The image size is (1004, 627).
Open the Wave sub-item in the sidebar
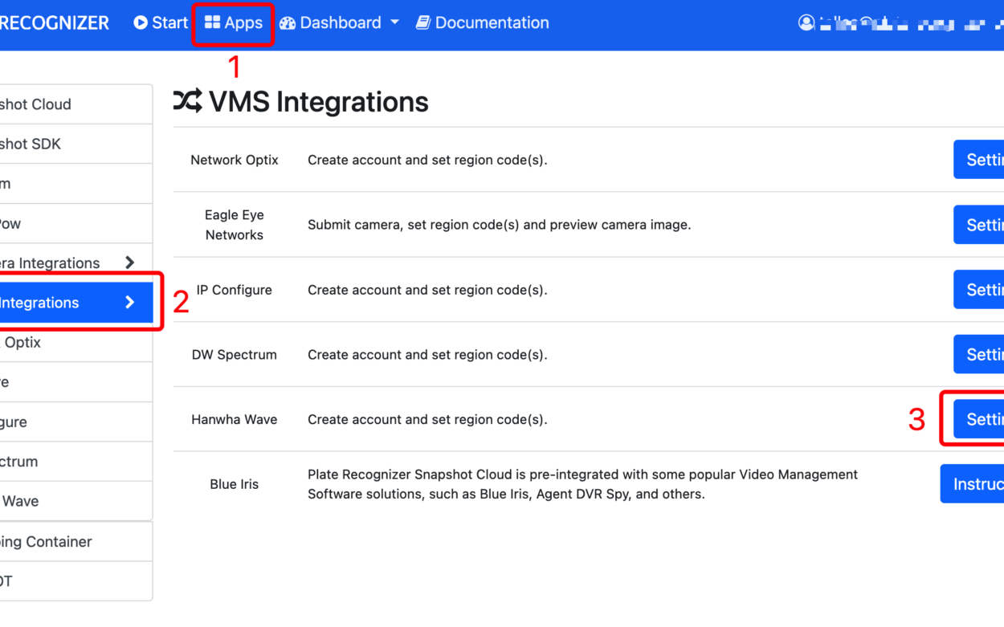pyautogui.click(x=76, y=501)
